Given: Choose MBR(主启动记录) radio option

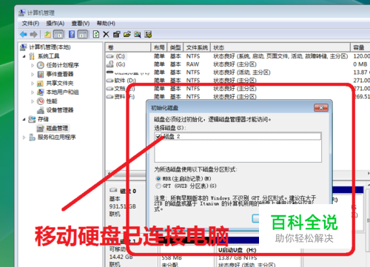Looking at the screenshot, I should (x=158, y=178).
